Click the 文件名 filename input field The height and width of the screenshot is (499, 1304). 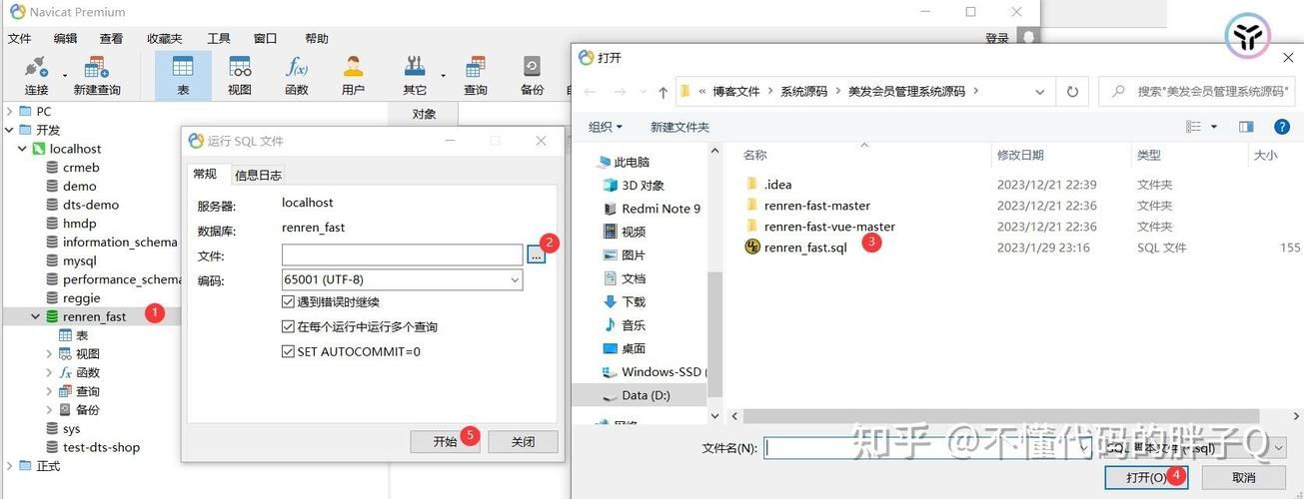tap(929, 448)
